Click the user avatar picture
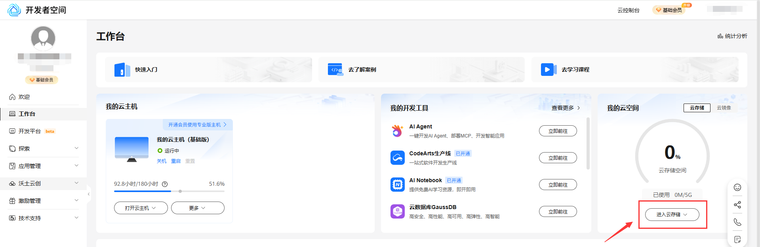The image size is (760, 247). [43, 38]
